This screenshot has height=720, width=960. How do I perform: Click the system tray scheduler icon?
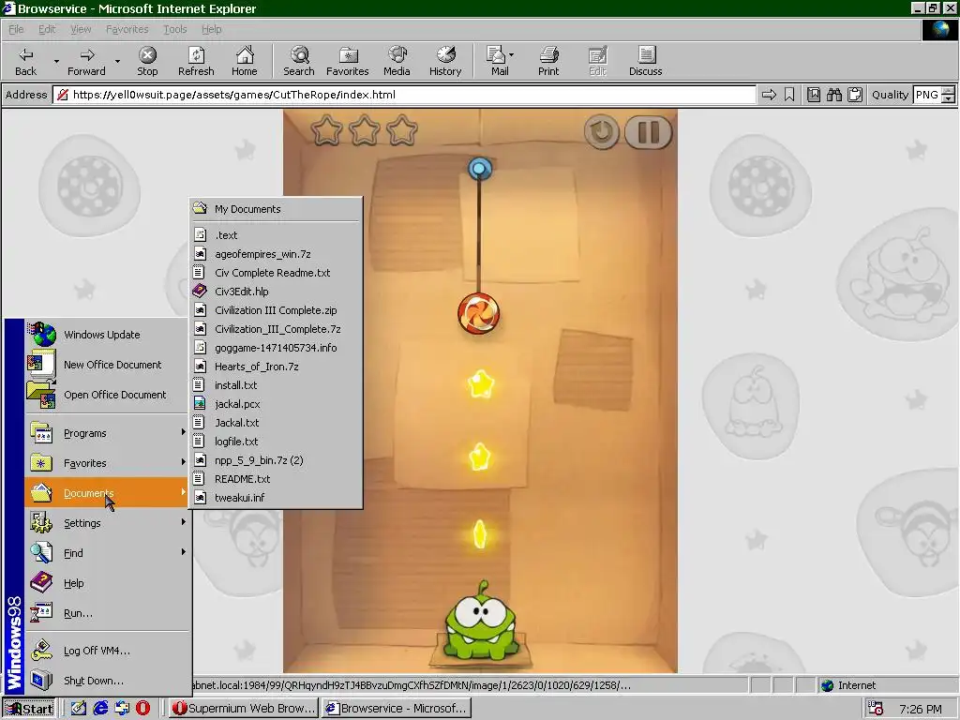[876, 709]
